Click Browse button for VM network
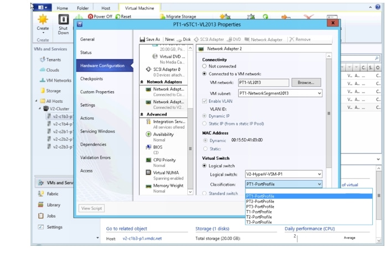 (306, 82)
